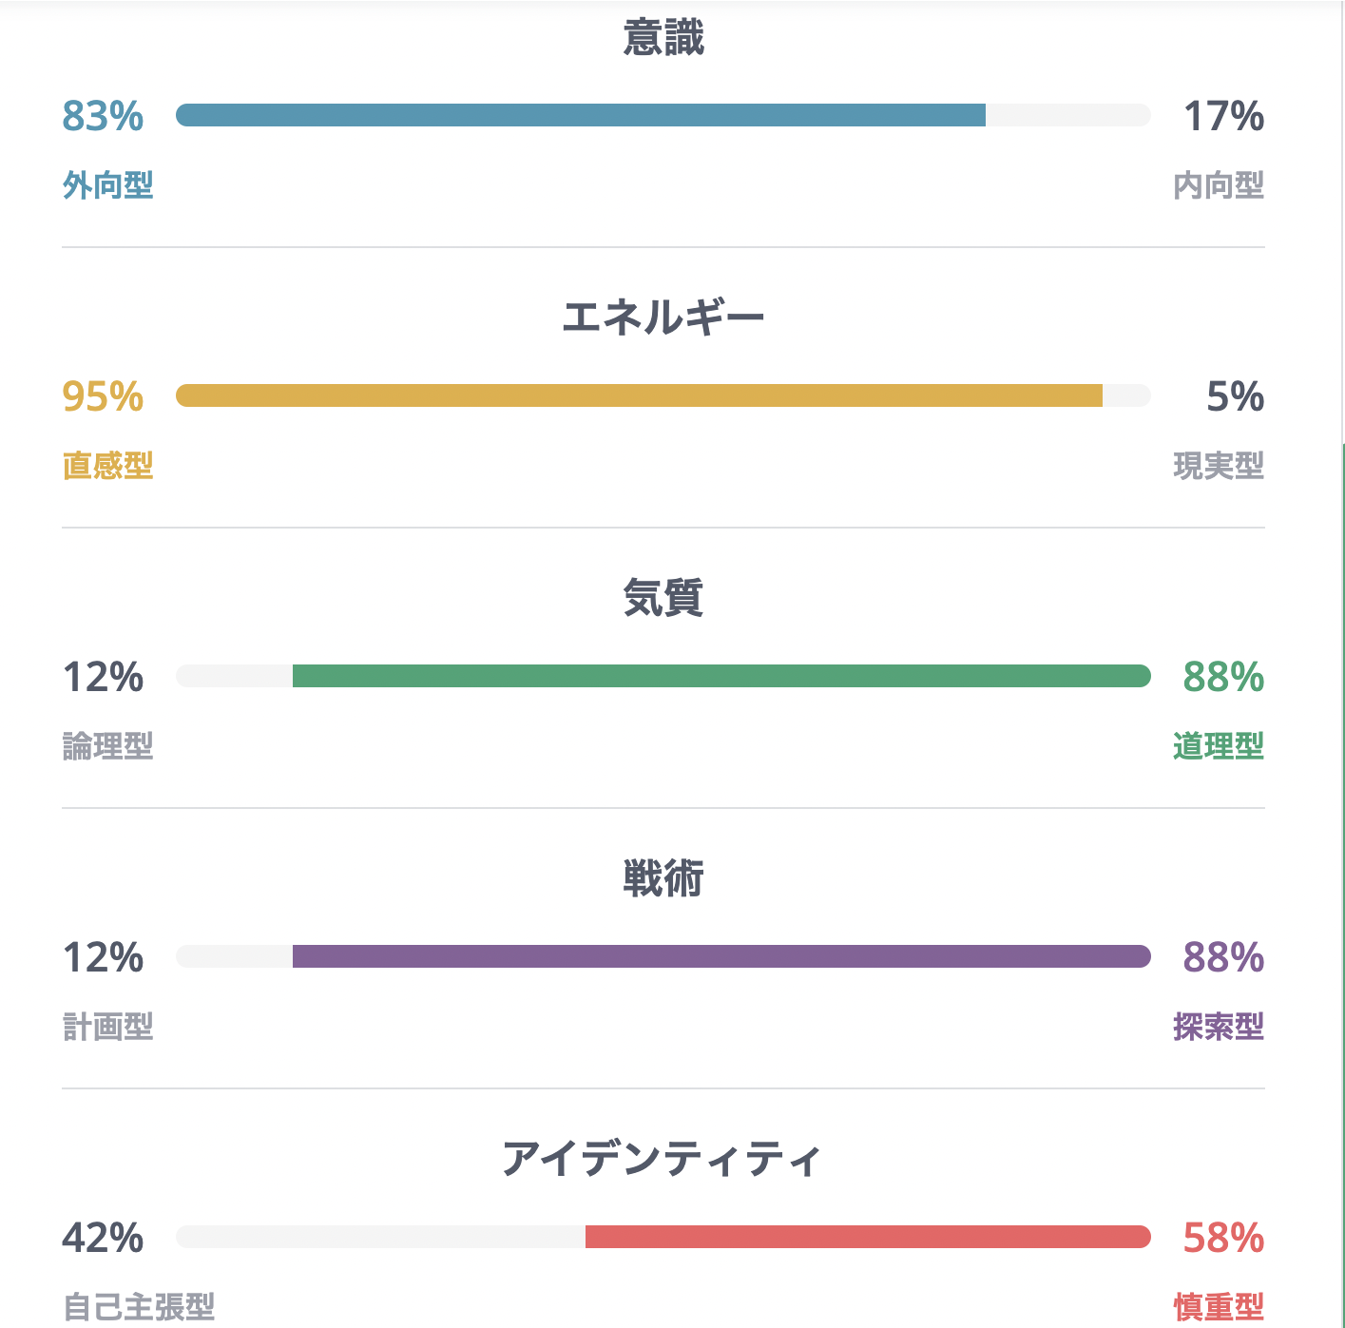Select the 外向型 label
1345x1328 pixels.
tap(108, 185)
